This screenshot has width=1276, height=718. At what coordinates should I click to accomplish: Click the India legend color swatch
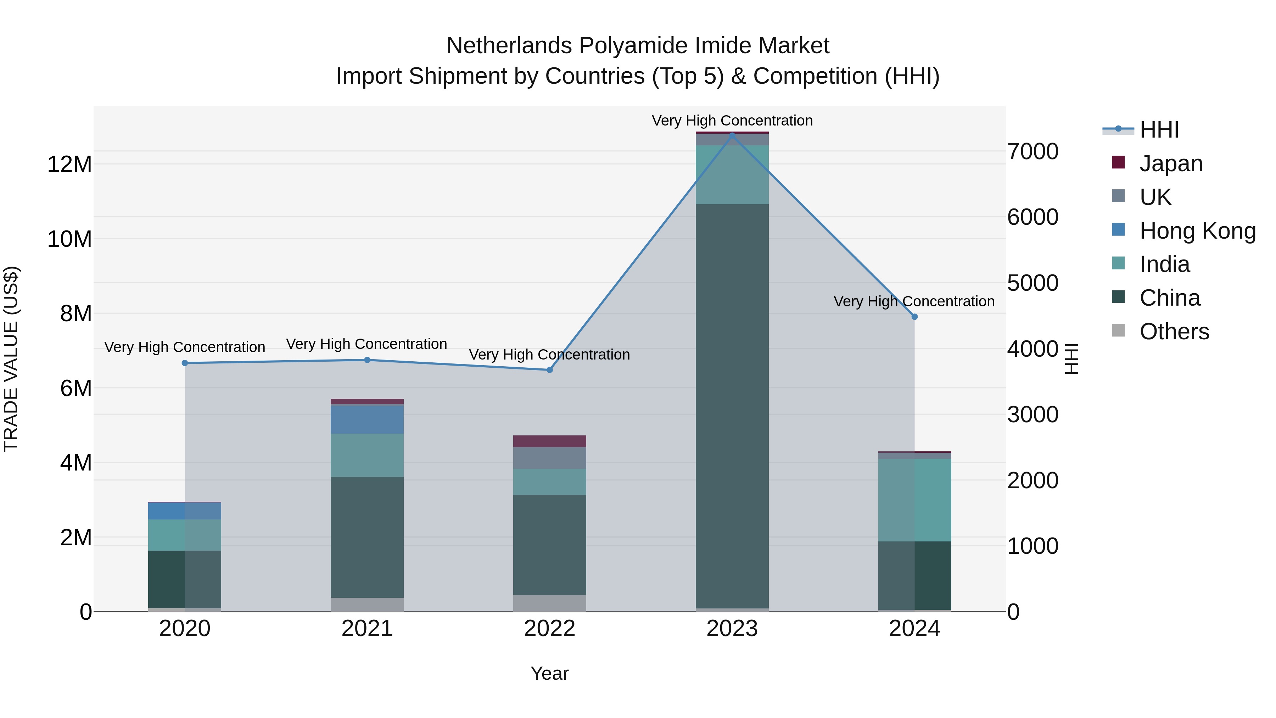[x=1118, y=263]
